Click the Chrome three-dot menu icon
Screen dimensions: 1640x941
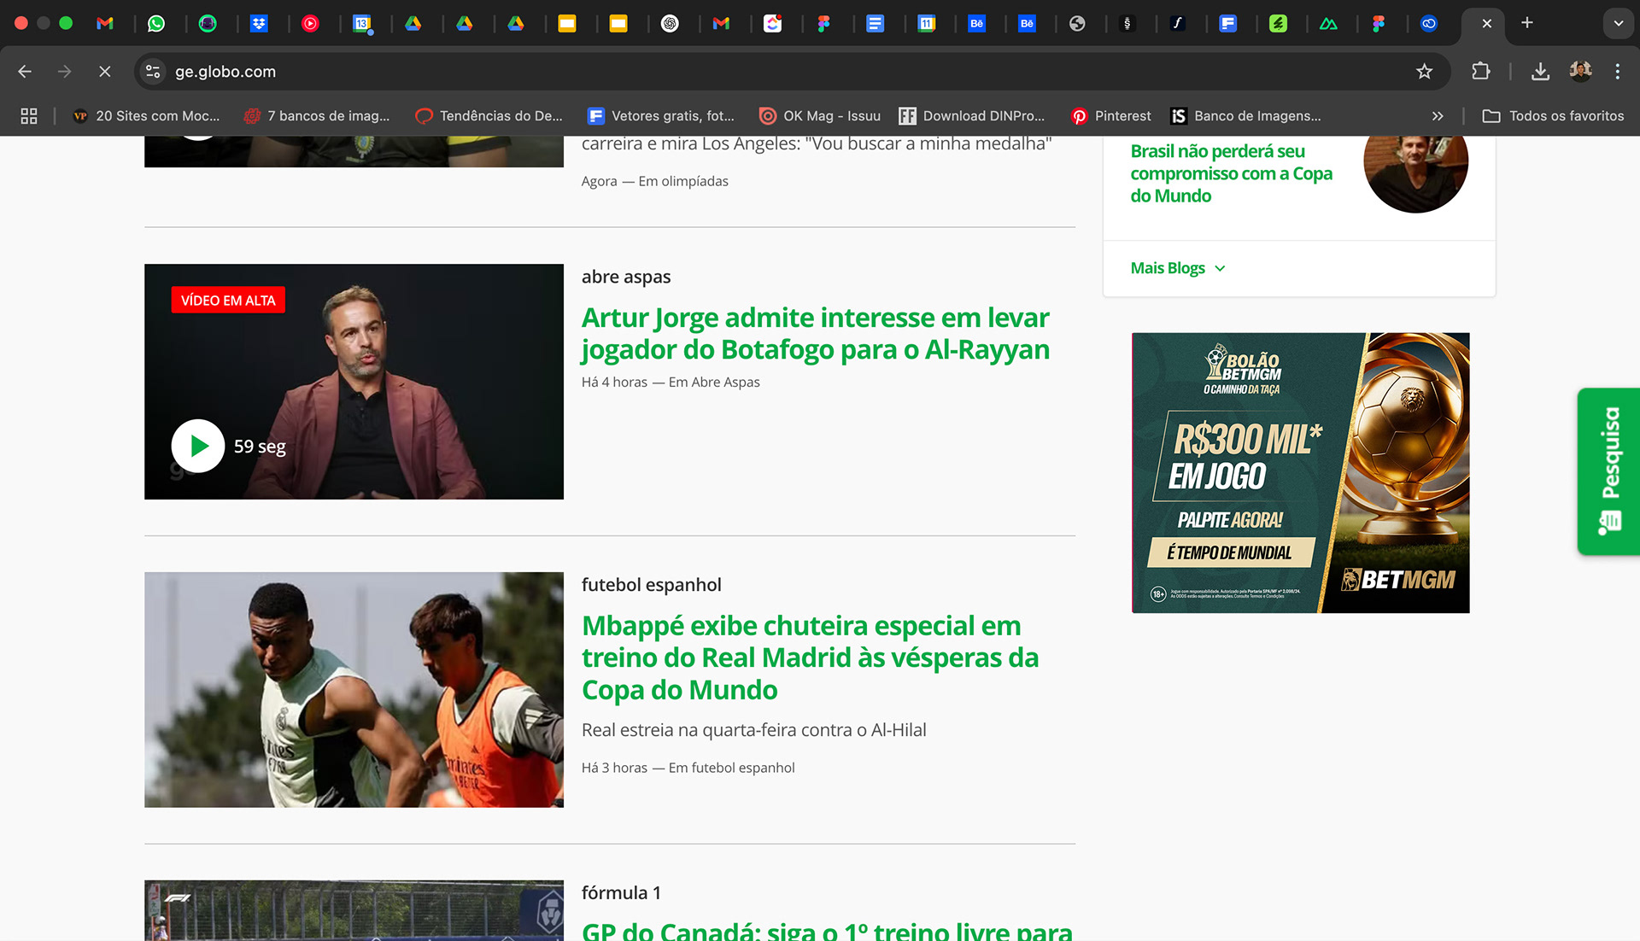tap(1617, 72)
